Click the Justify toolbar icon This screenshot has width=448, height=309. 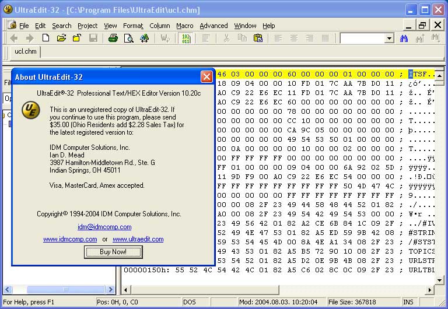pos(325,38)
